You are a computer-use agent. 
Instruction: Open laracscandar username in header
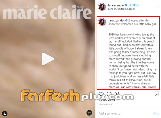116,5
